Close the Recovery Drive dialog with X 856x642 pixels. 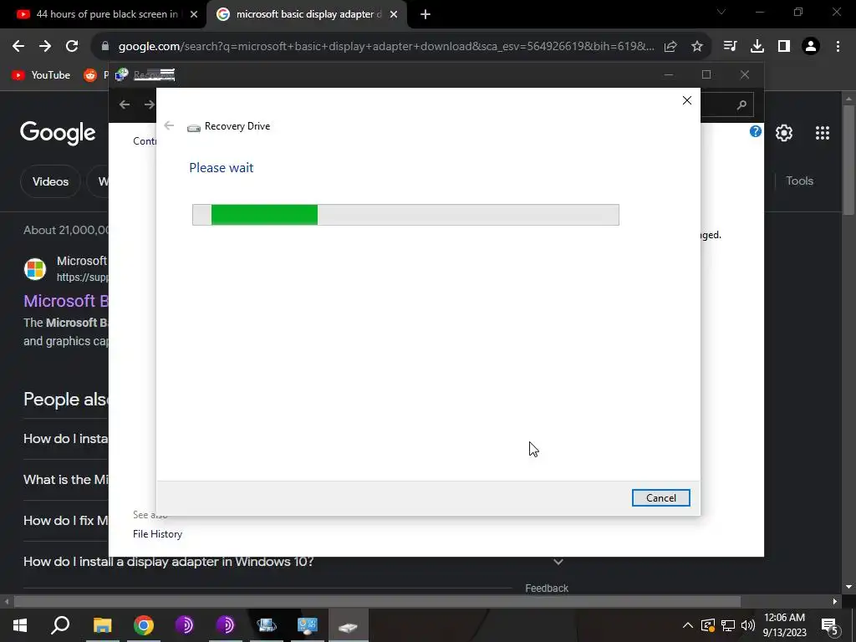tap(687, 100)
